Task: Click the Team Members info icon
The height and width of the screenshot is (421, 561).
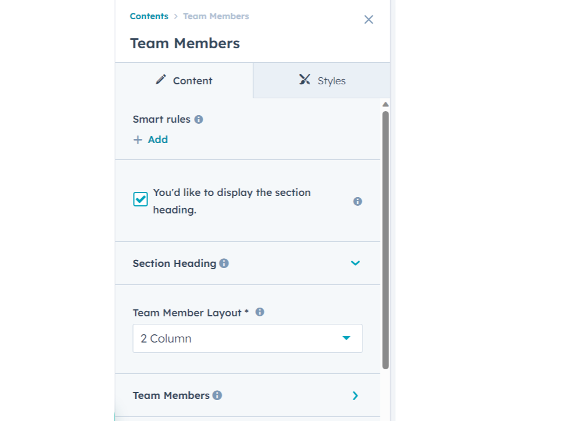Action: click(217, 395)
